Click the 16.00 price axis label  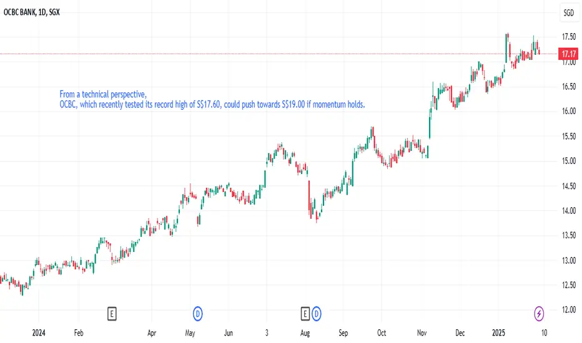[x=569, y=111]
